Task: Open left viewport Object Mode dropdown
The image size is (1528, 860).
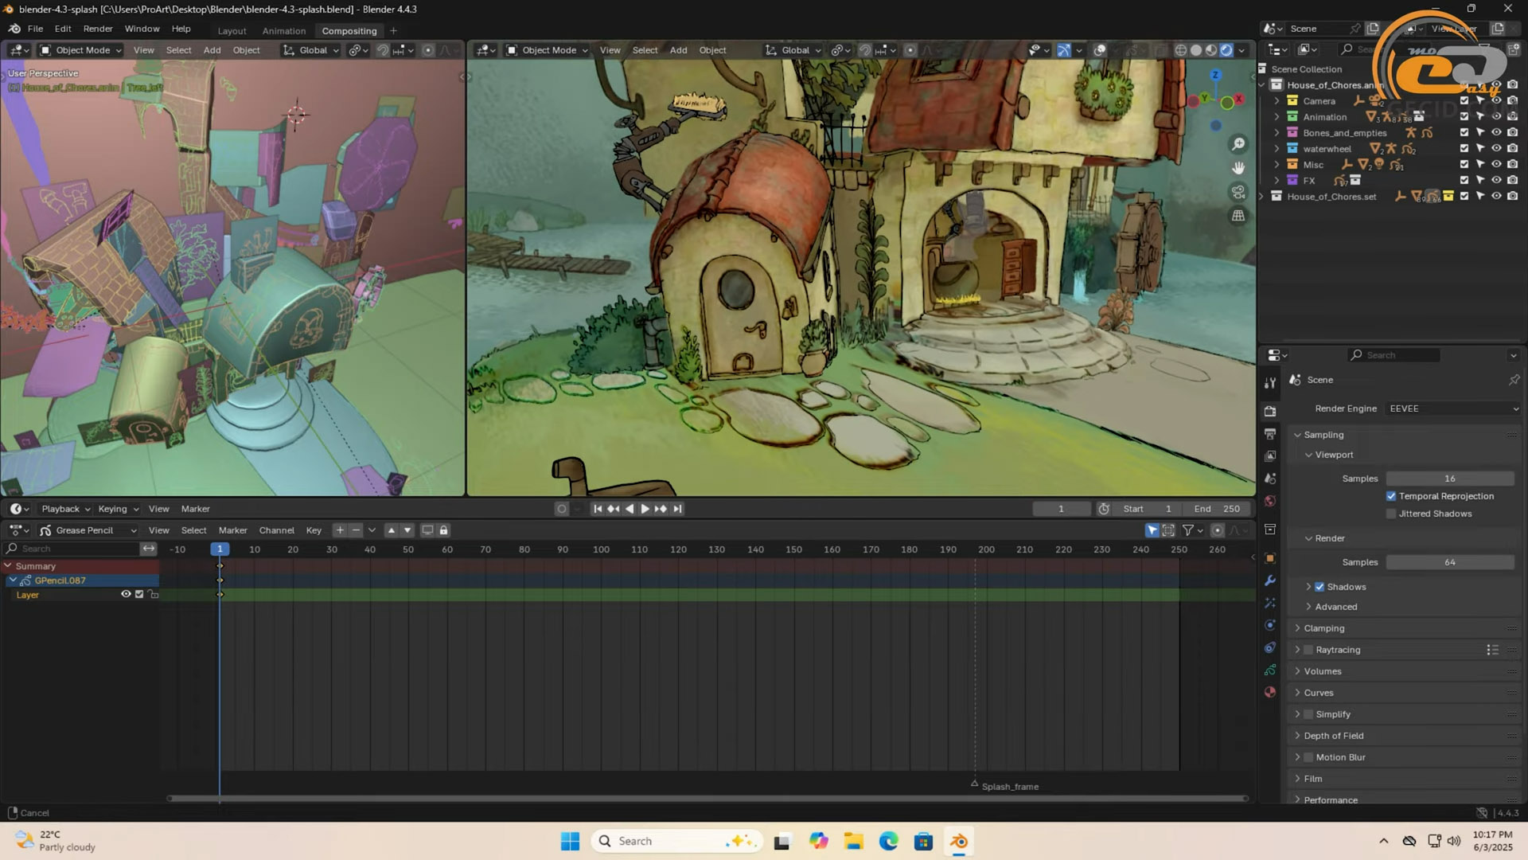Action: coord(81,50)
